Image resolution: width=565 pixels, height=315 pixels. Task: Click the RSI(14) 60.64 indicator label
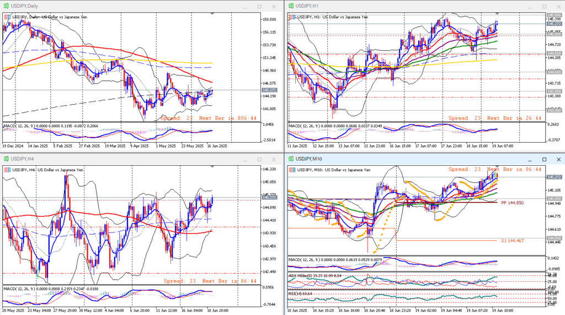coord(300,294)
